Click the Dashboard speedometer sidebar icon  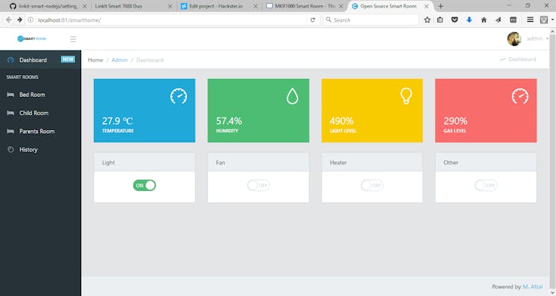point(11,60)
